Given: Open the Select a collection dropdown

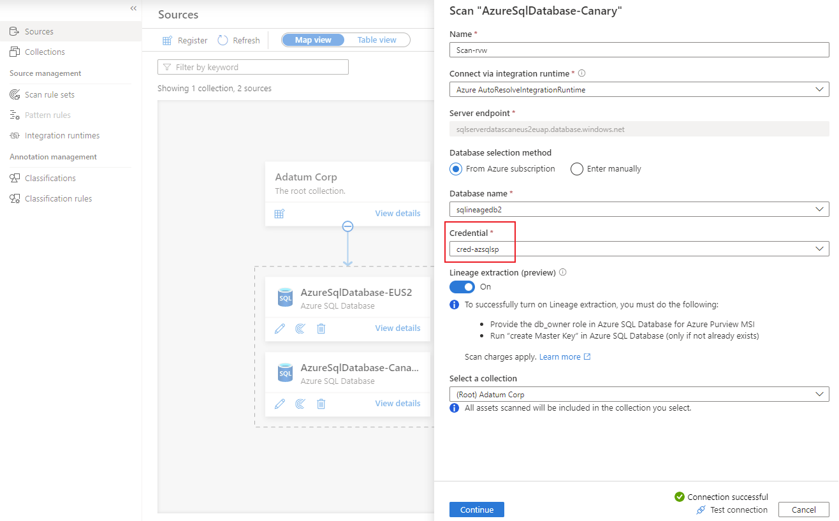Looking at the screenshot, I should click(820, 393).
